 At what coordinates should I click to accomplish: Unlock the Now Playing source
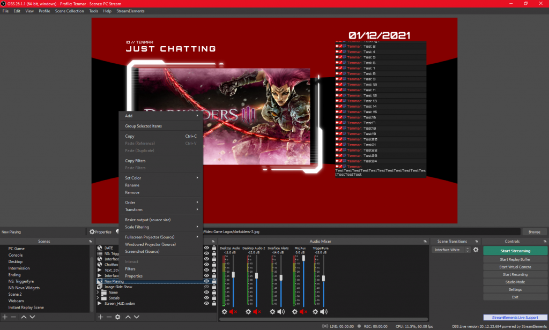pyautogui.click(x=214, y=281)
